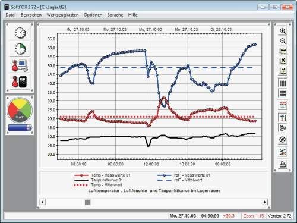Click the right scroll arrow below chart
Viewport: 297px width, 223px height.
pos(265,202)
